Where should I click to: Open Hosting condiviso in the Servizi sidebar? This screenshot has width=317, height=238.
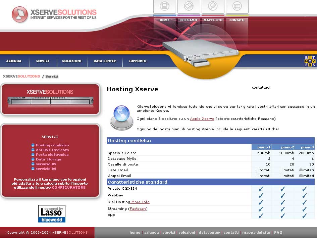pyautogui.click(x=52, y=145)
